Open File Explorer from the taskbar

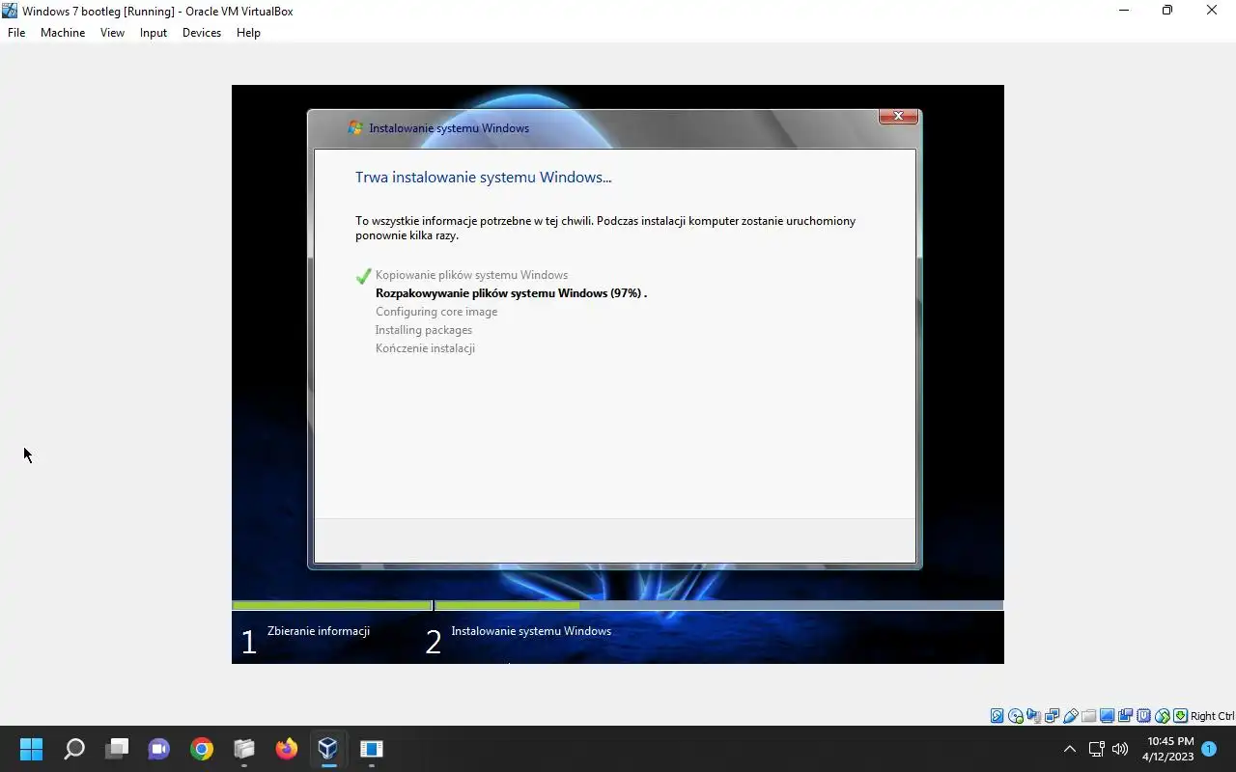coord(244,749)
